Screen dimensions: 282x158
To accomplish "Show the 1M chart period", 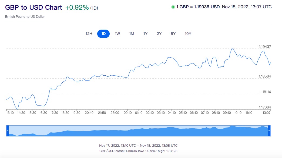I will tap(132, 34).
